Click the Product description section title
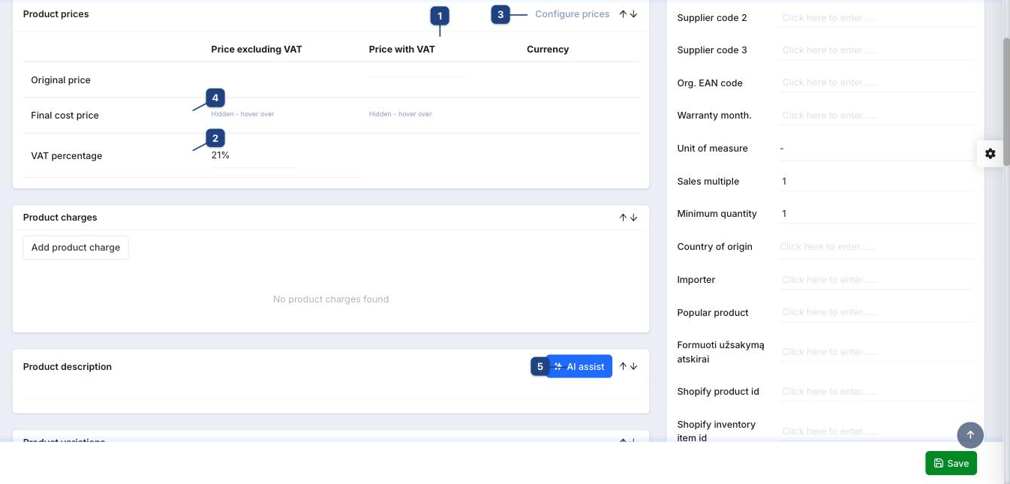Screen dimensions: 1010x484 [68, 367]
